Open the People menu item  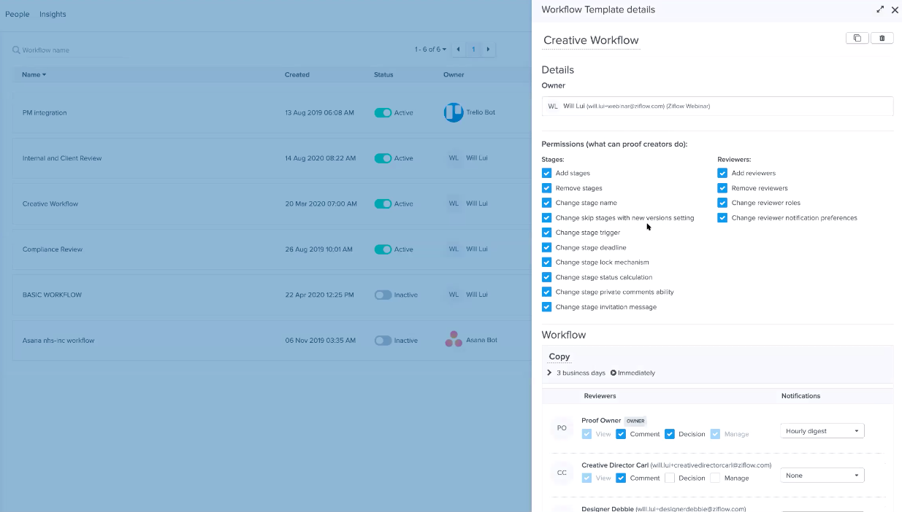coord(18,14)
